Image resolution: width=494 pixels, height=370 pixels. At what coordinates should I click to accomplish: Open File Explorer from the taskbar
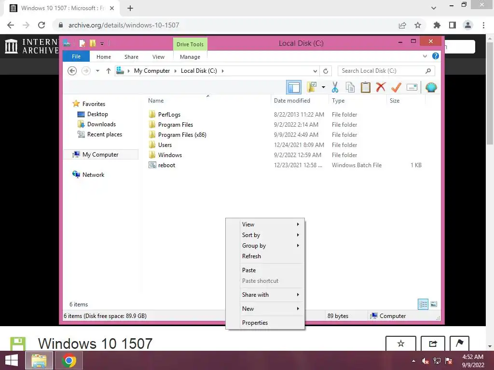[39, 360]
